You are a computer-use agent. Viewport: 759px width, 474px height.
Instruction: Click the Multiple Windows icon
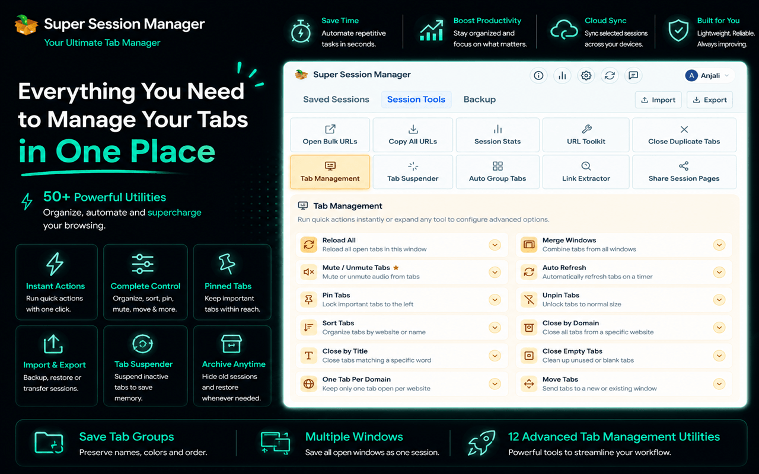click(275, 443)
